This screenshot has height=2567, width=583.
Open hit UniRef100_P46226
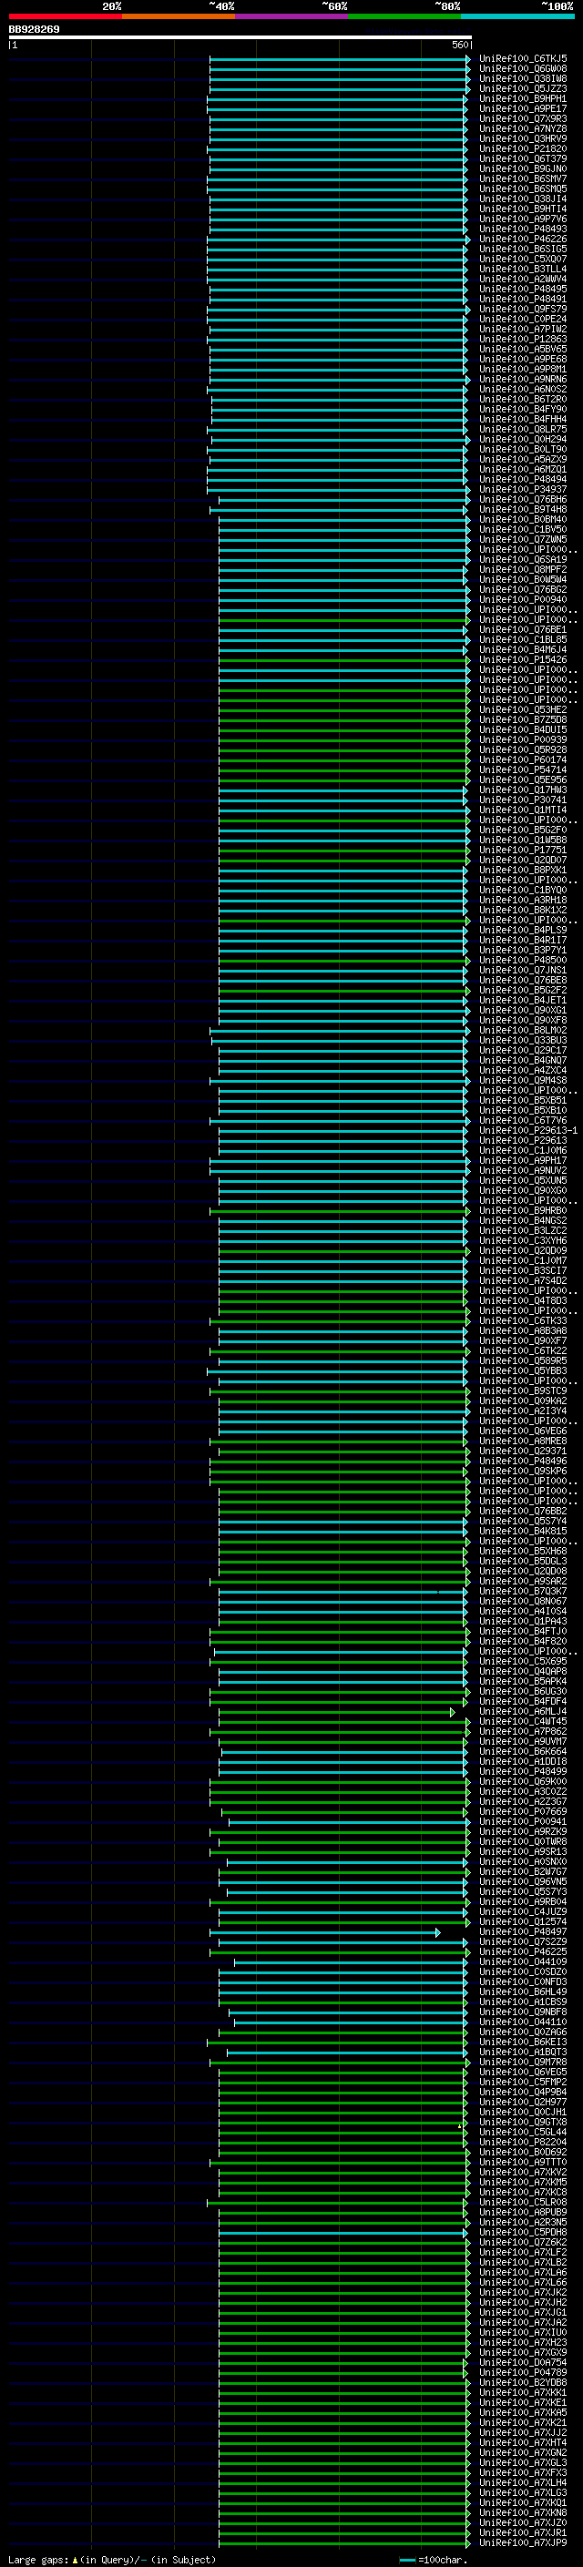523,239
